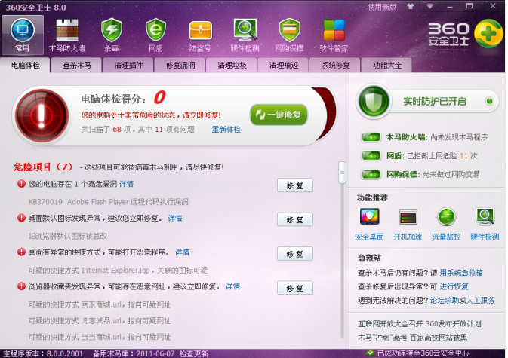Toggle the 网盾 green switch
Screen dimensions: 508x358
tap(371, 155)
